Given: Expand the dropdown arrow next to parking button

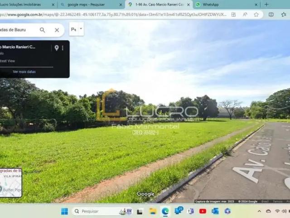Looking at the screenshot, I should pos(81,29).
